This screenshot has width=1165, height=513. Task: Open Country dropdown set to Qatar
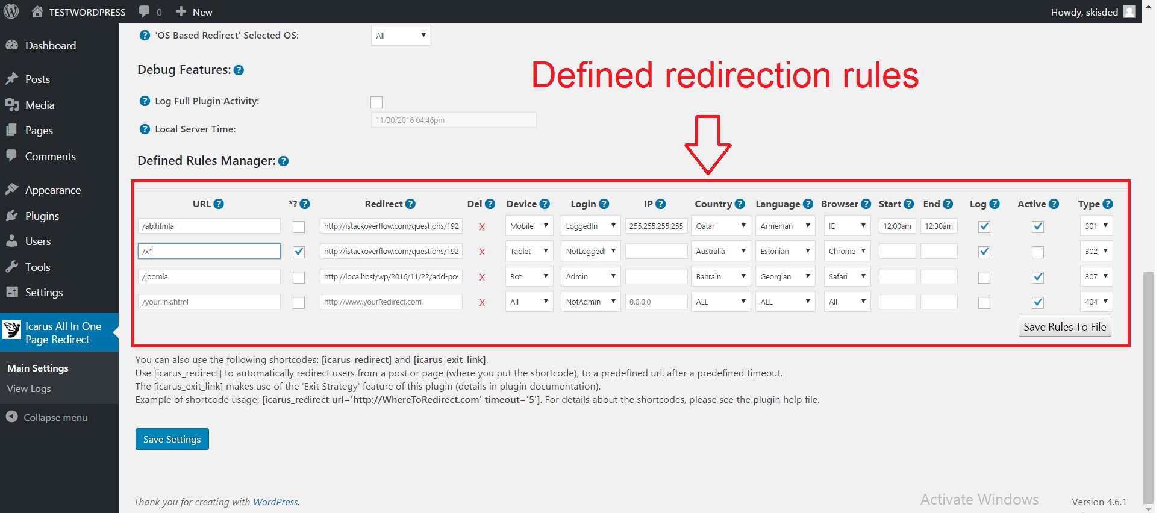[721, 226]
